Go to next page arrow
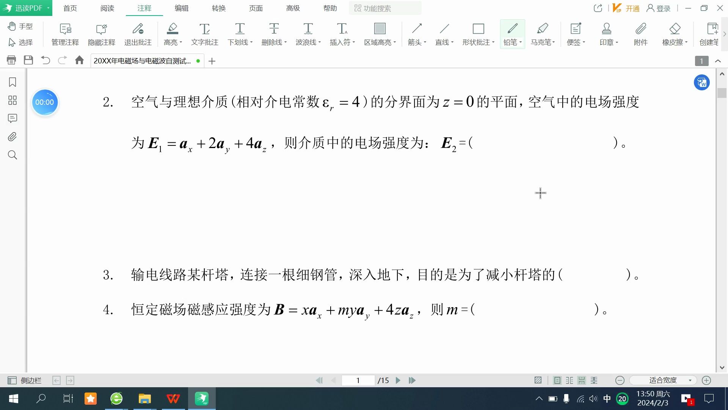Screen dimensions: 728x410 coord(398,380)
